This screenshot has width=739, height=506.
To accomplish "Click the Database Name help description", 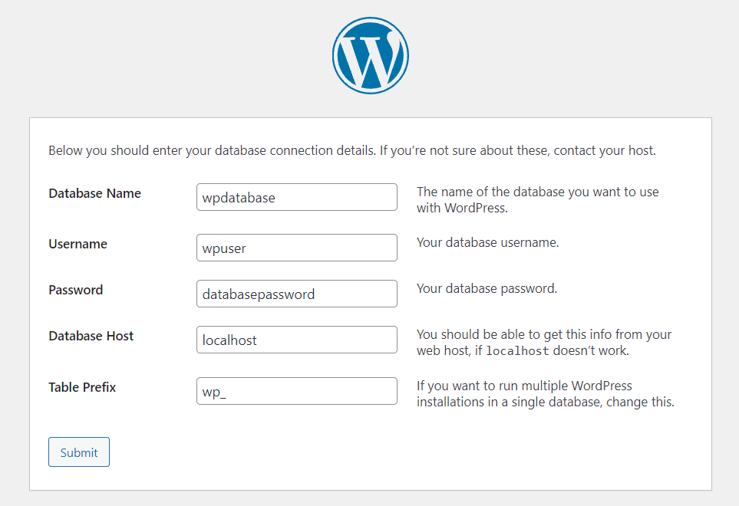I will tap(537, 199).
